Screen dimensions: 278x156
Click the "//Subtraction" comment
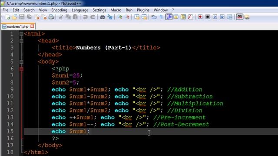[x=190, y=96]
